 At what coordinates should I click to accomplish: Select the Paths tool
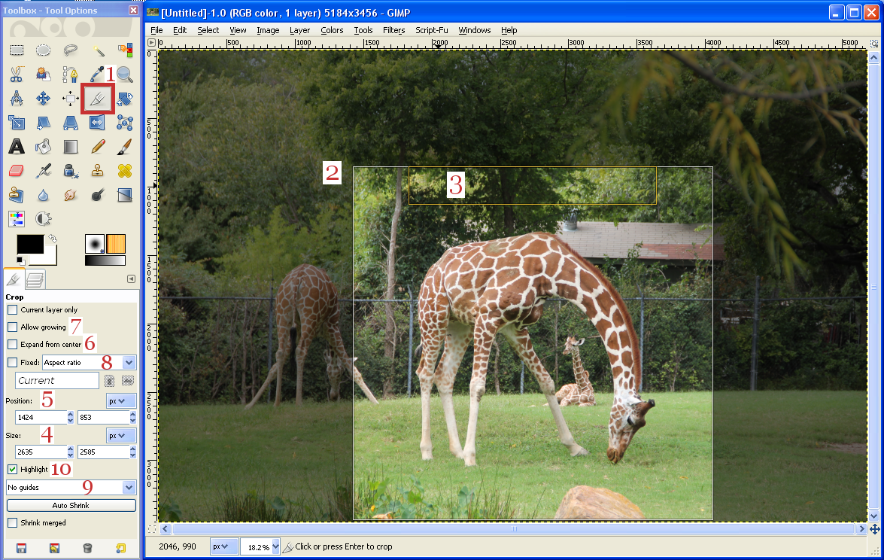coord(70,74)
